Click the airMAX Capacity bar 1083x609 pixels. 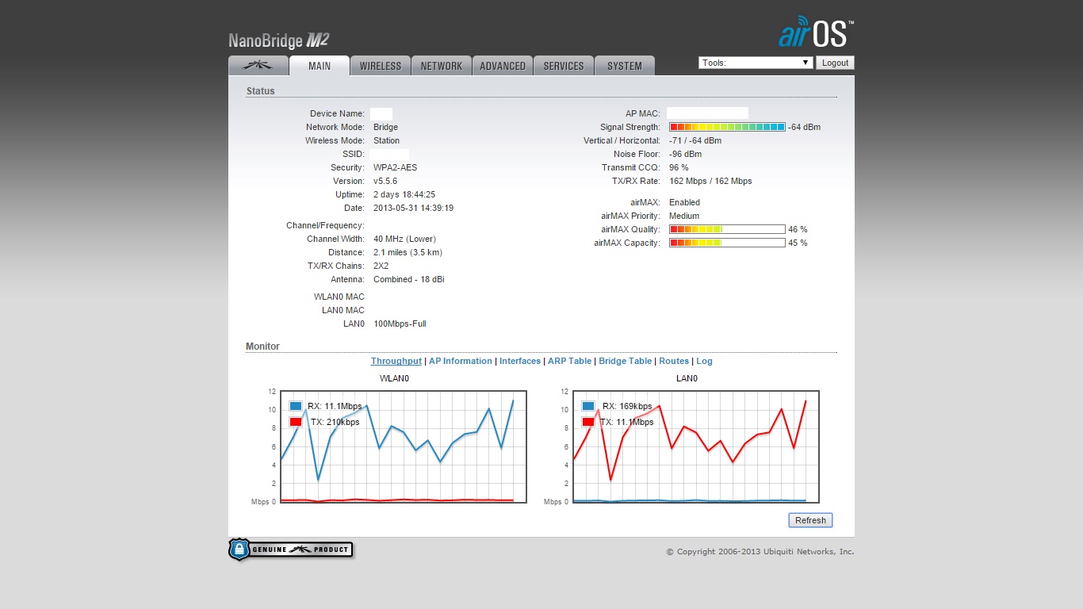coord(727,243)
